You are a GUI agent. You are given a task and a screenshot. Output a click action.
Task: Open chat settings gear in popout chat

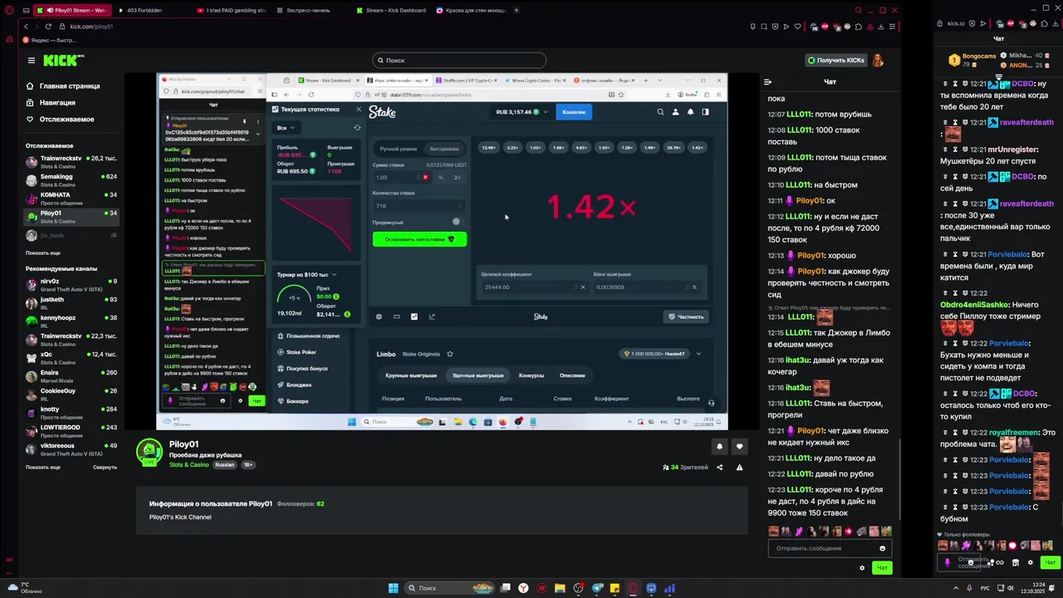[1031, 562]
